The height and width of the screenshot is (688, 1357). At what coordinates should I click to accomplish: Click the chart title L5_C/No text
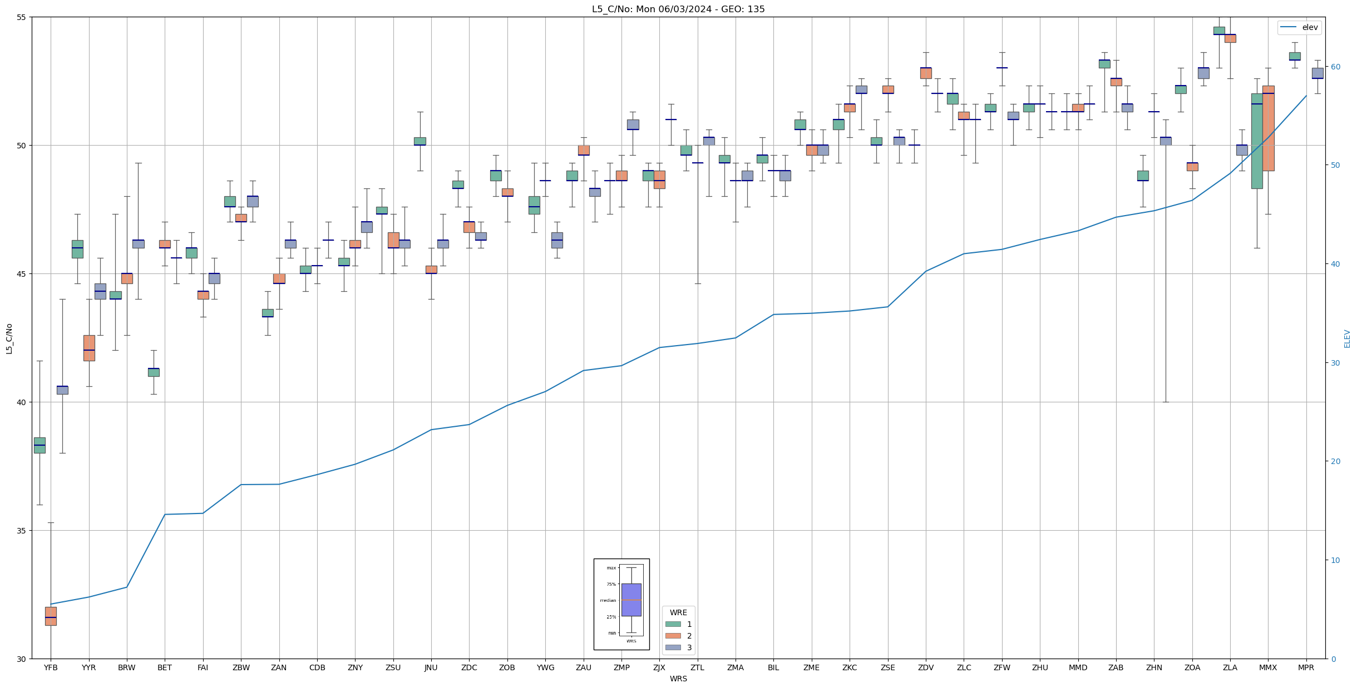point(678,9)
